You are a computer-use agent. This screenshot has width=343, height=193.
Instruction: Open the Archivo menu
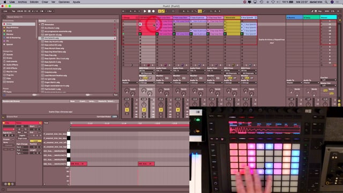(23, 2)
